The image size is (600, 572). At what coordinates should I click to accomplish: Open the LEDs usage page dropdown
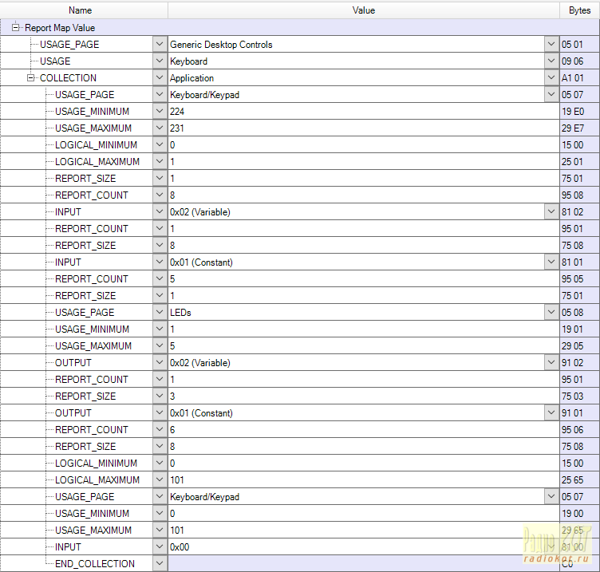click(551, 313)
